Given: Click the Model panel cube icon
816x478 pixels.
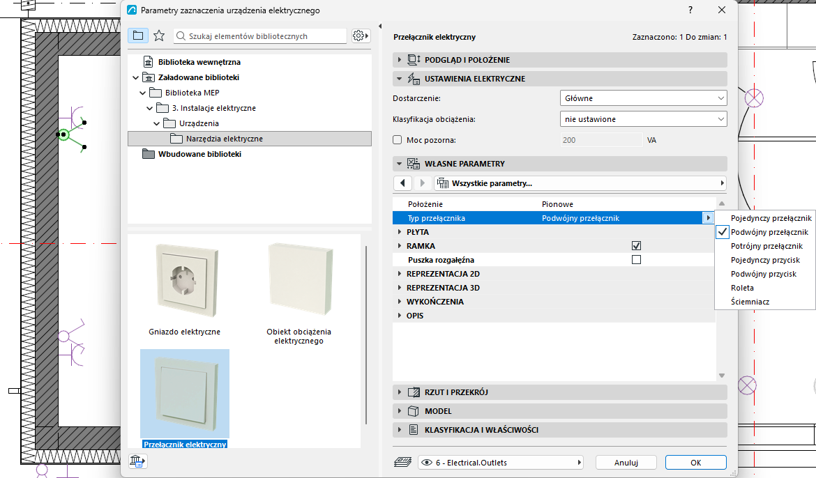Looking at the screenshot, I should [x=414, y=411].
